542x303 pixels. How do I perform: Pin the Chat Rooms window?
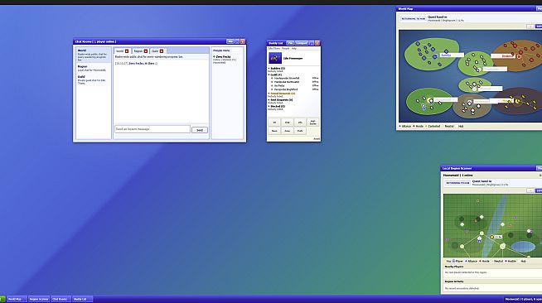click(230, 41)
